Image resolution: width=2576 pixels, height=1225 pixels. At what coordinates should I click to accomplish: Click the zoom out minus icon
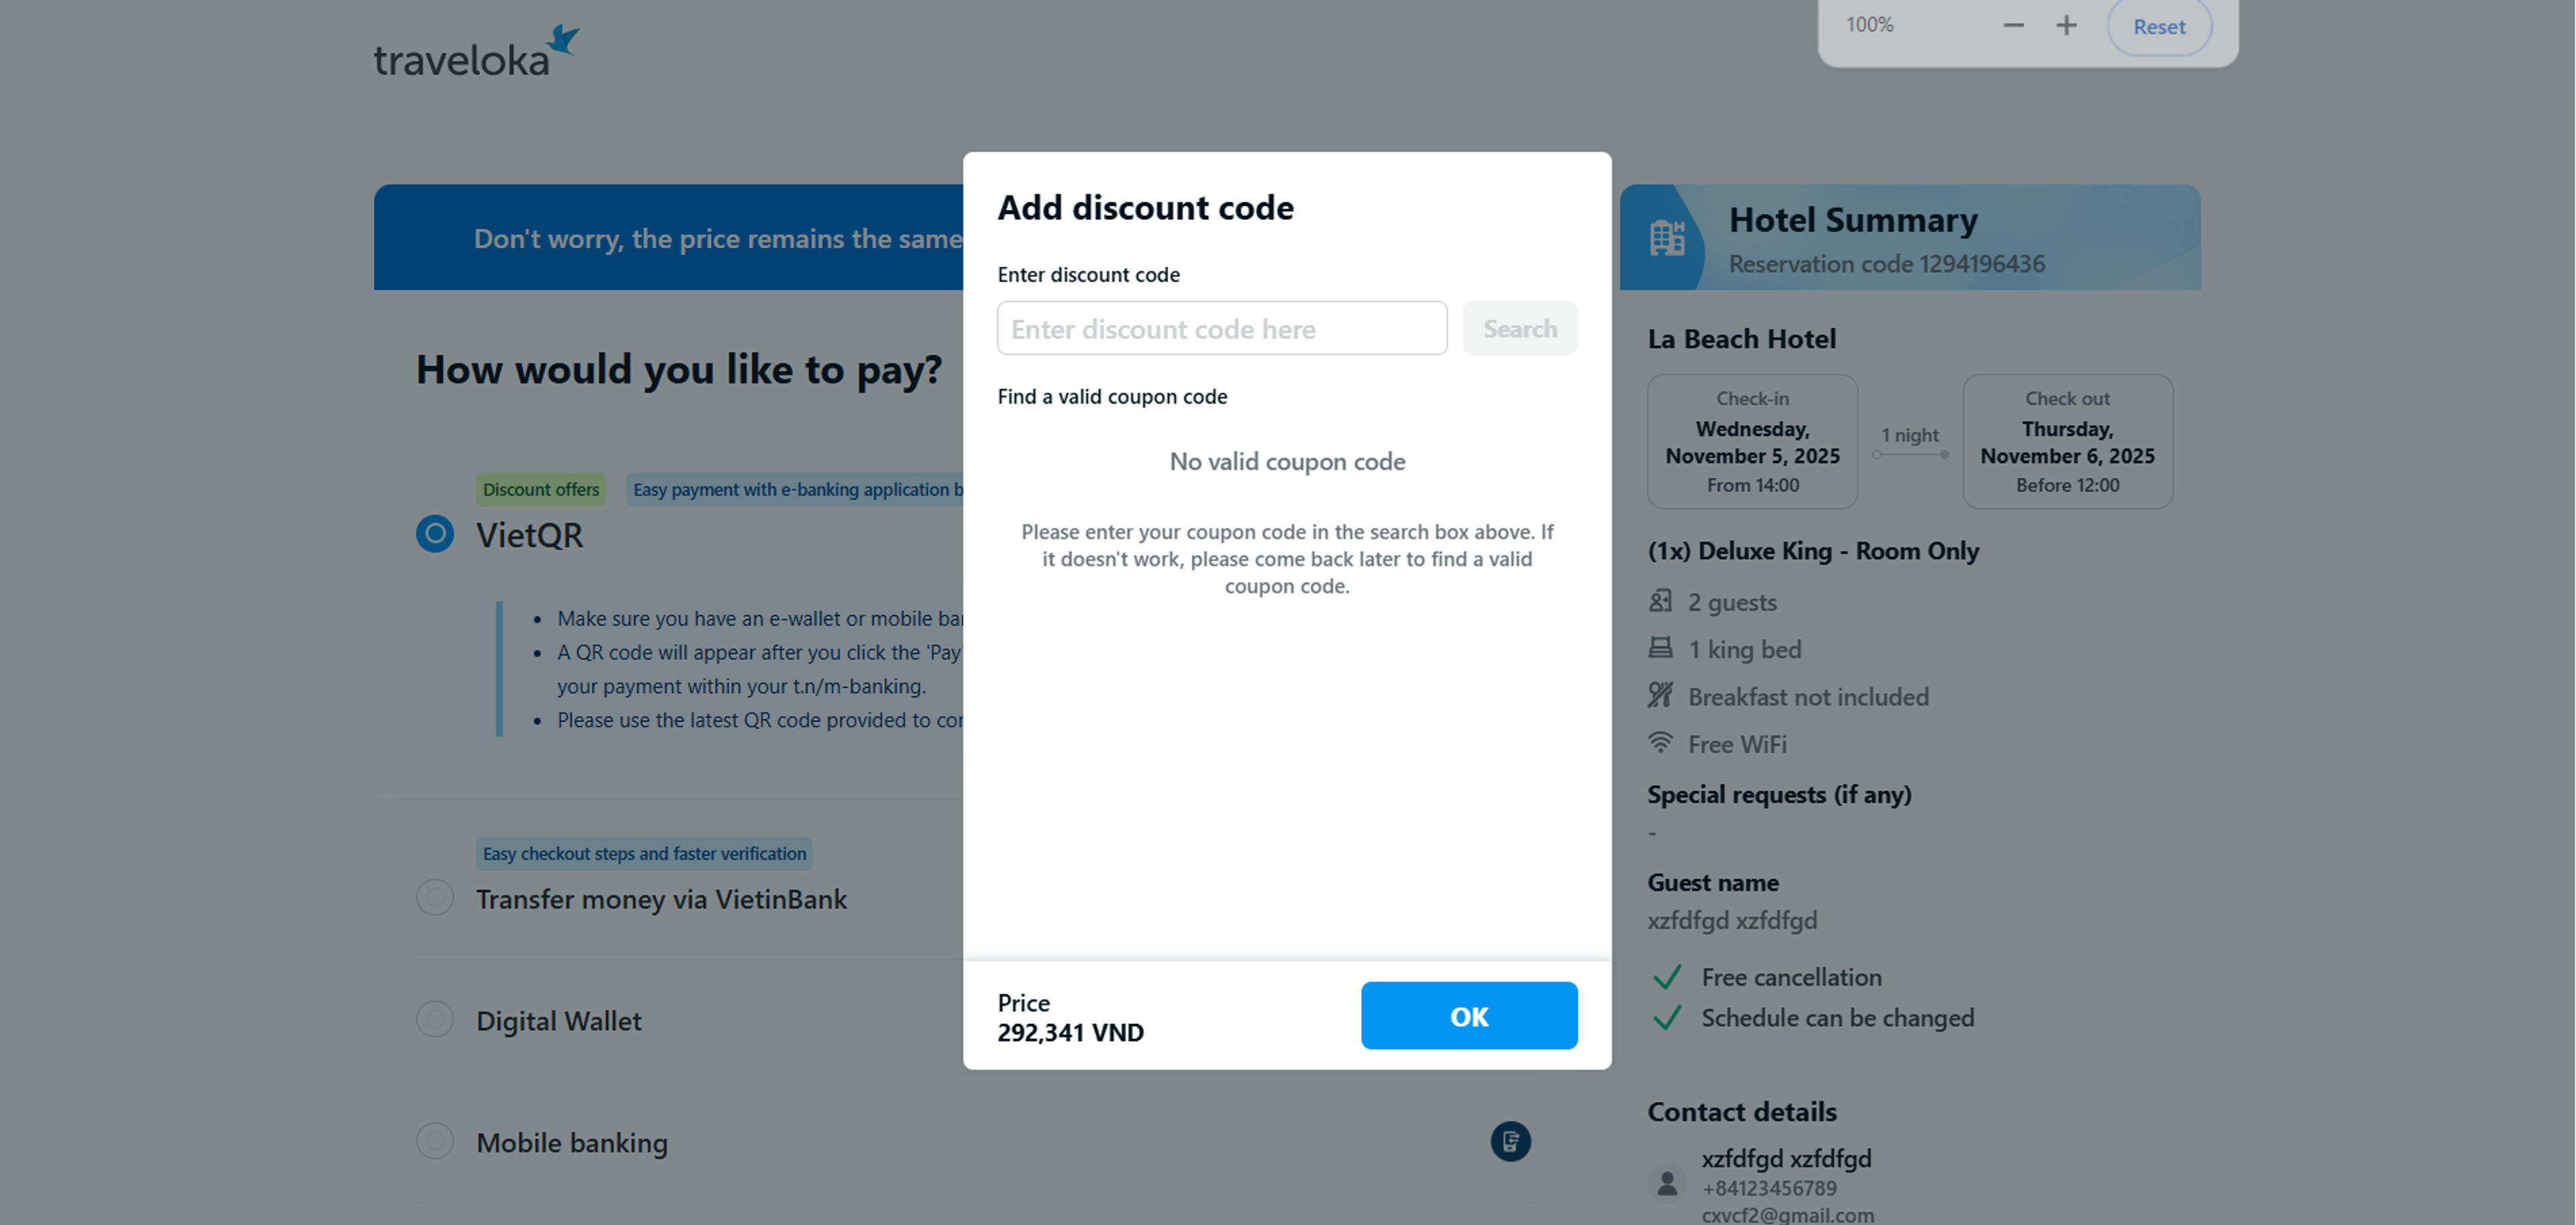[2013, 26]
